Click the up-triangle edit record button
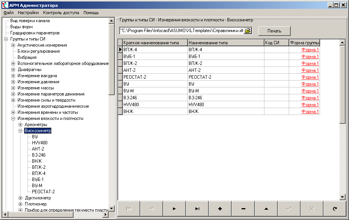 coord(266,209)
